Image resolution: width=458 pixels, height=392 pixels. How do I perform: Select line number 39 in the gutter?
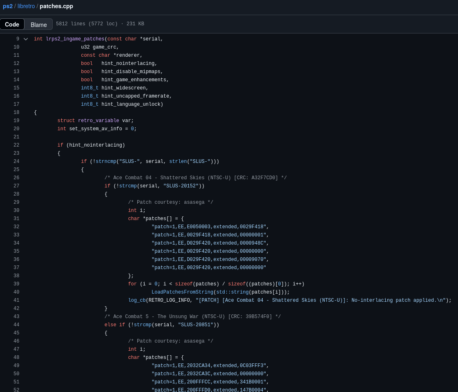point(16,284)
